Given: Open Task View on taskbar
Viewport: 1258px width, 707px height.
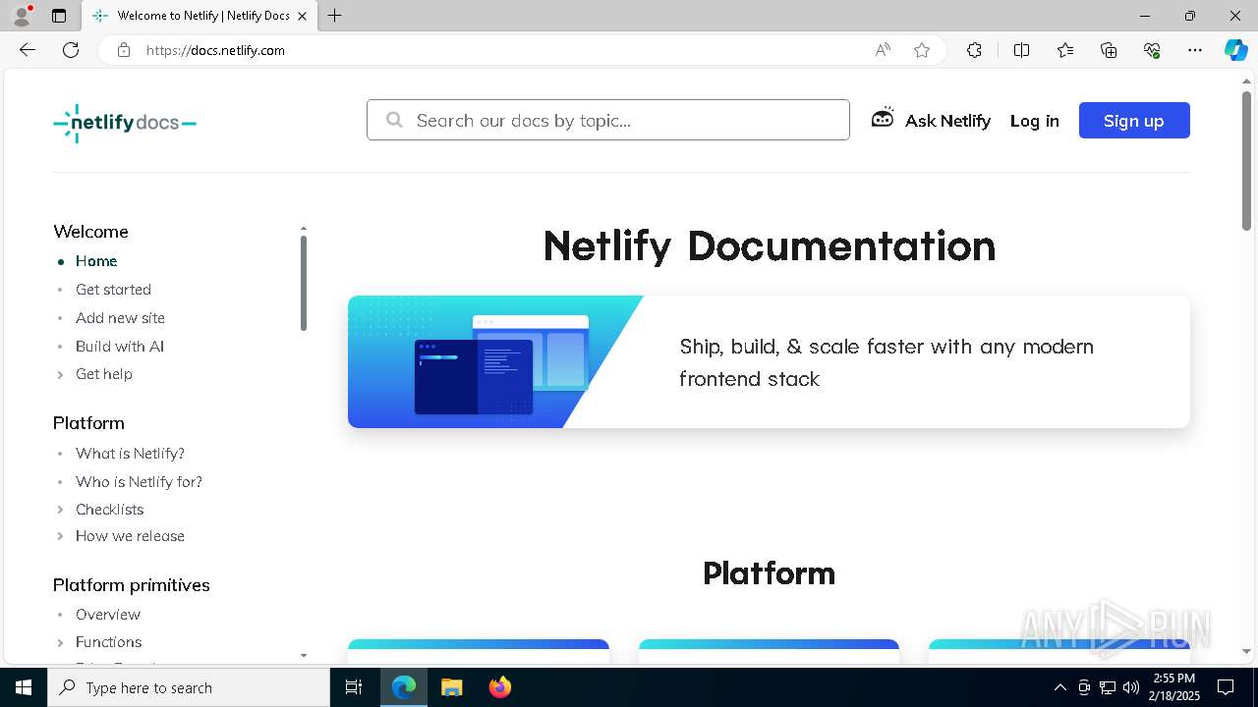Looking at the screenshot, I should (354, 687).
